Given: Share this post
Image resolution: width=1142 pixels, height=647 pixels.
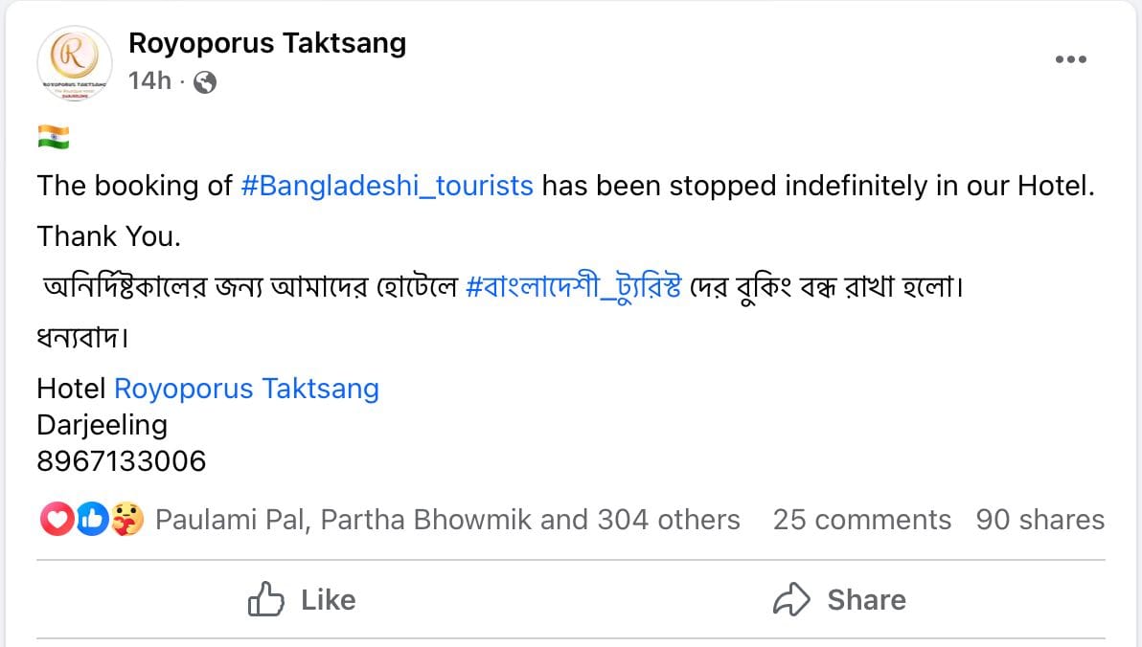Looking at the screenshot, I should pyautogui.click(x=839, y=600).
